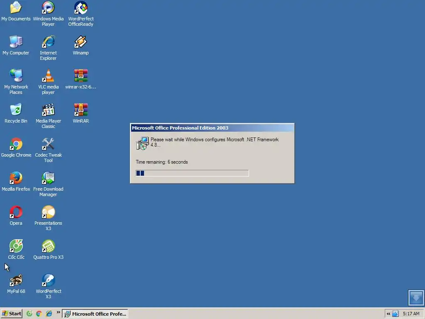This screenshot has width=425, height=319.
Task: Click the Start button
Action: click(x=11, y=314)
